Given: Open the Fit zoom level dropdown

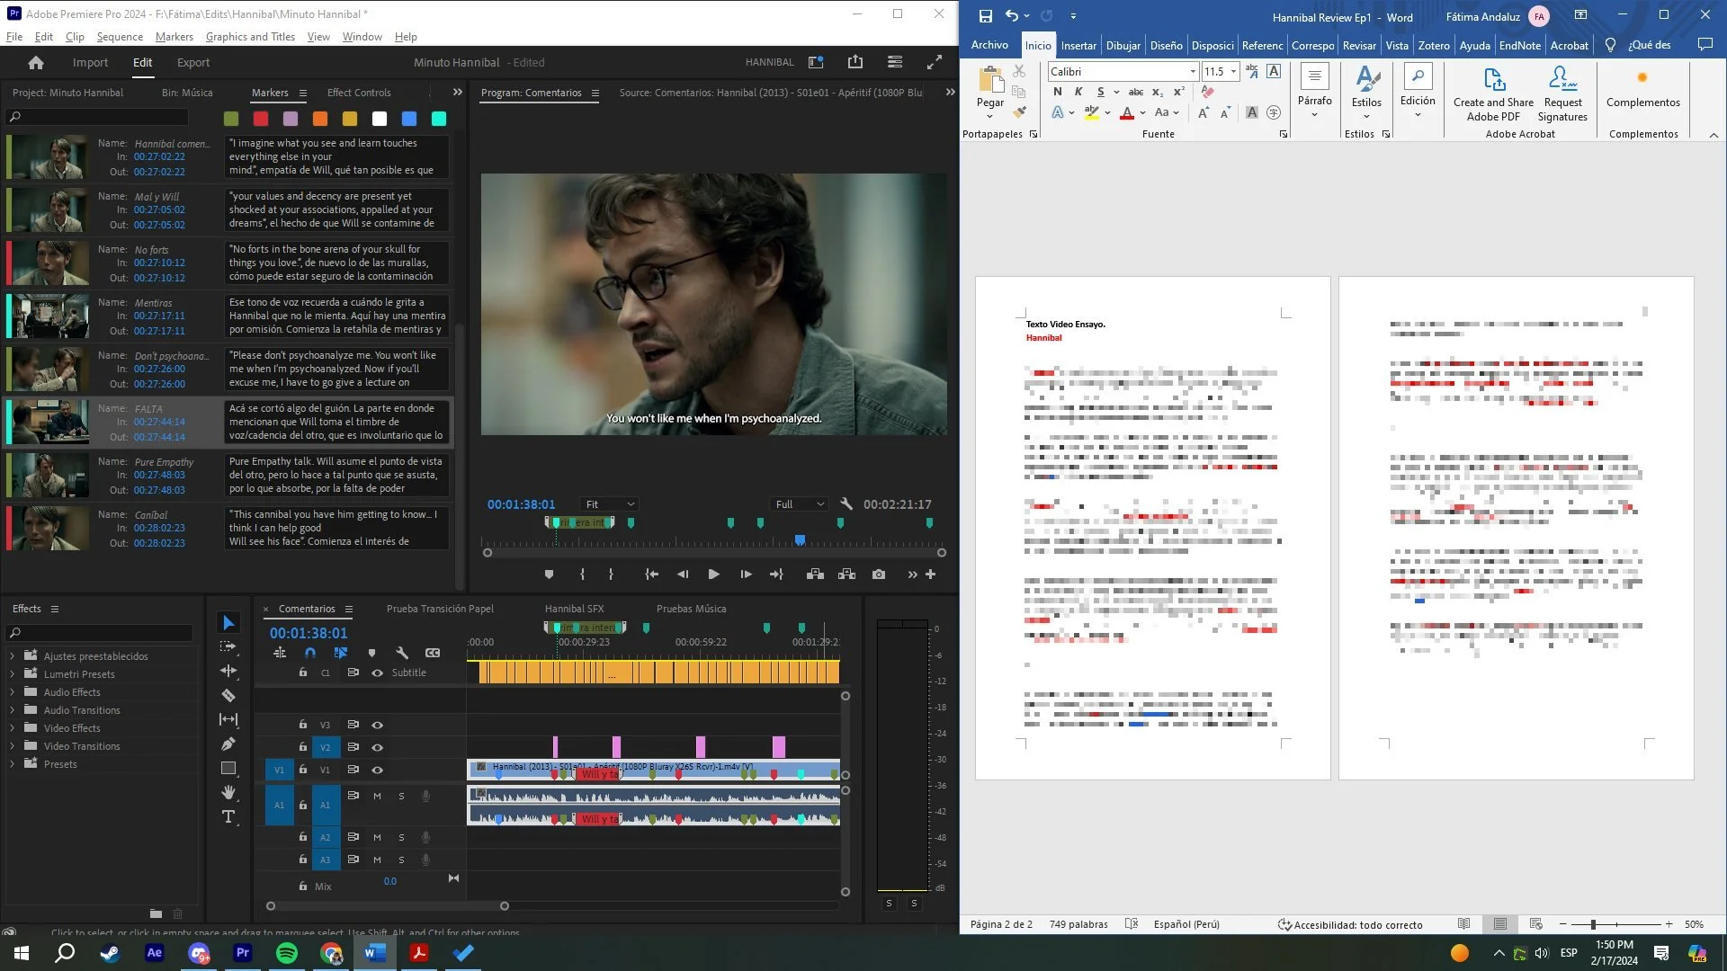Looking at the screenshot, I should coord(610,504).
